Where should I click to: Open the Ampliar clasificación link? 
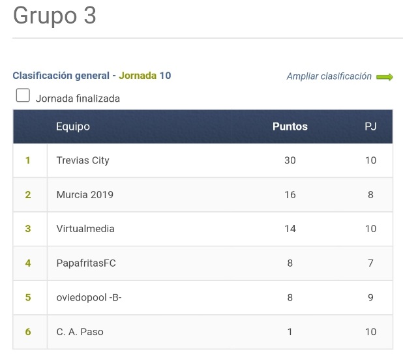[329, 76]
